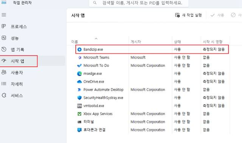Click the 시작 앱 (Startup apps) gauge icon

(x=4, y=61)
